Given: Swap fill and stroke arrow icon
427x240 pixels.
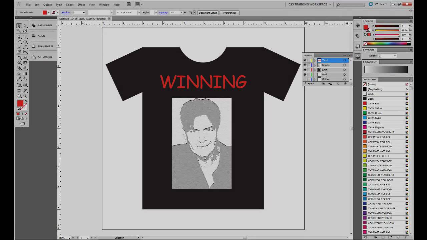Looking at the screenshot, I should [26, 101].
